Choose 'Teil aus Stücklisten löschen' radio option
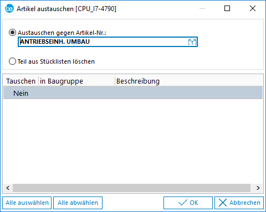The height and width of the screenshot is (212, 266). click(x=12, y=61)
